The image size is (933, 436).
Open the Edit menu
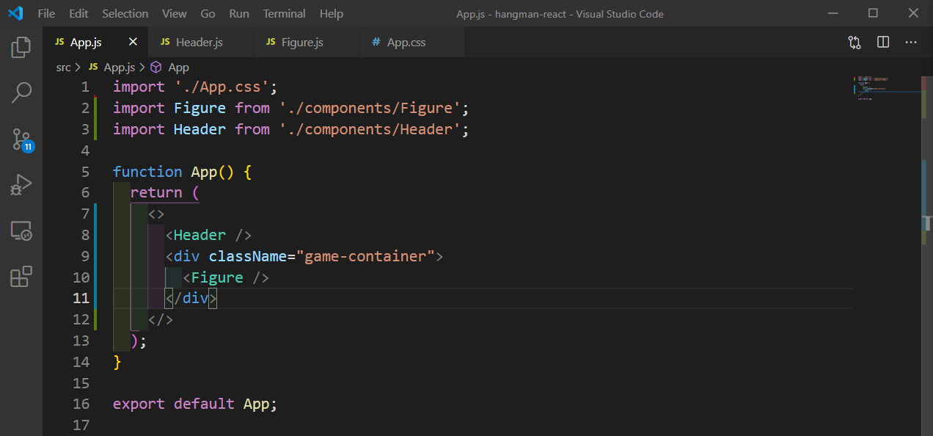(78, 13)
